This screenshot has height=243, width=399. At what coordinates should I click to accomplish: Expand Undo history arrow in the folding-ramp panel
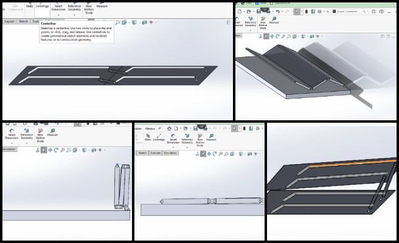(x=282, y=12)
